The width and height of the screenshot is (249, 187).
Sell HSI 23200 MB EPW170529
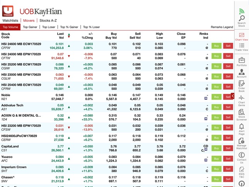pos(228,128)
